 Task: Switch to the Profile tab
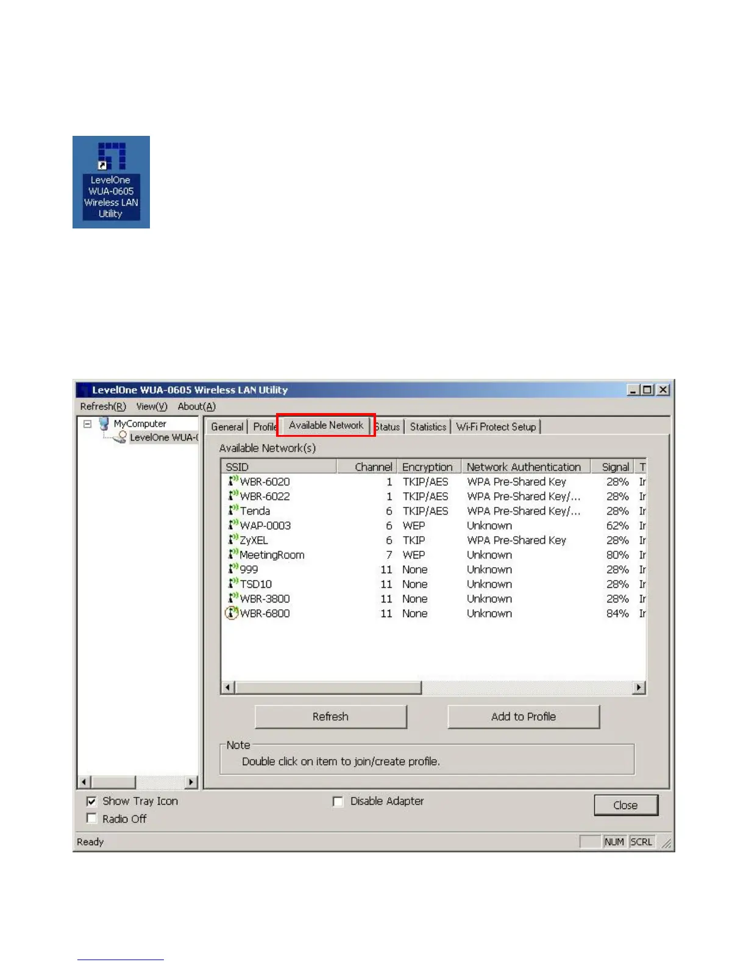(265, 426)
